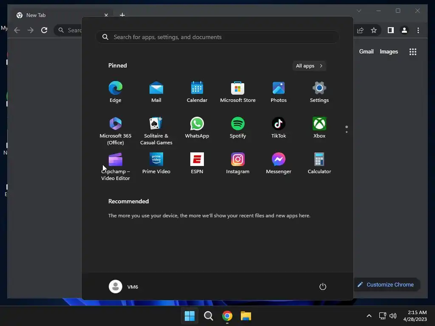435x326 pixels.
Task: Bookmark this tab with the star
Action: pos(374,30)
